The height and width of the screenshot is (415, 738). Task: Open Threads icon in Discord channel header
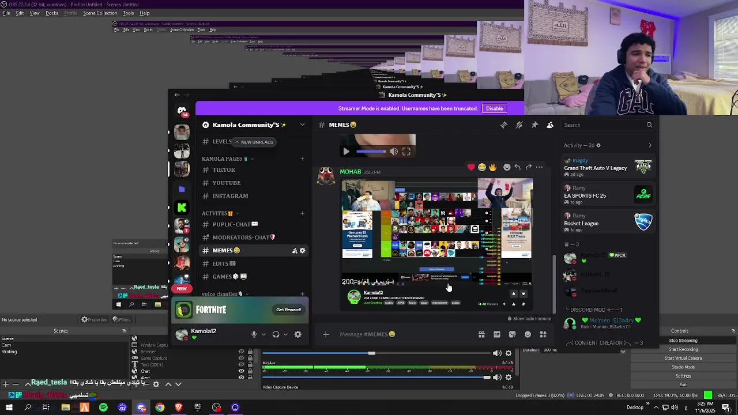click(504, 124)
